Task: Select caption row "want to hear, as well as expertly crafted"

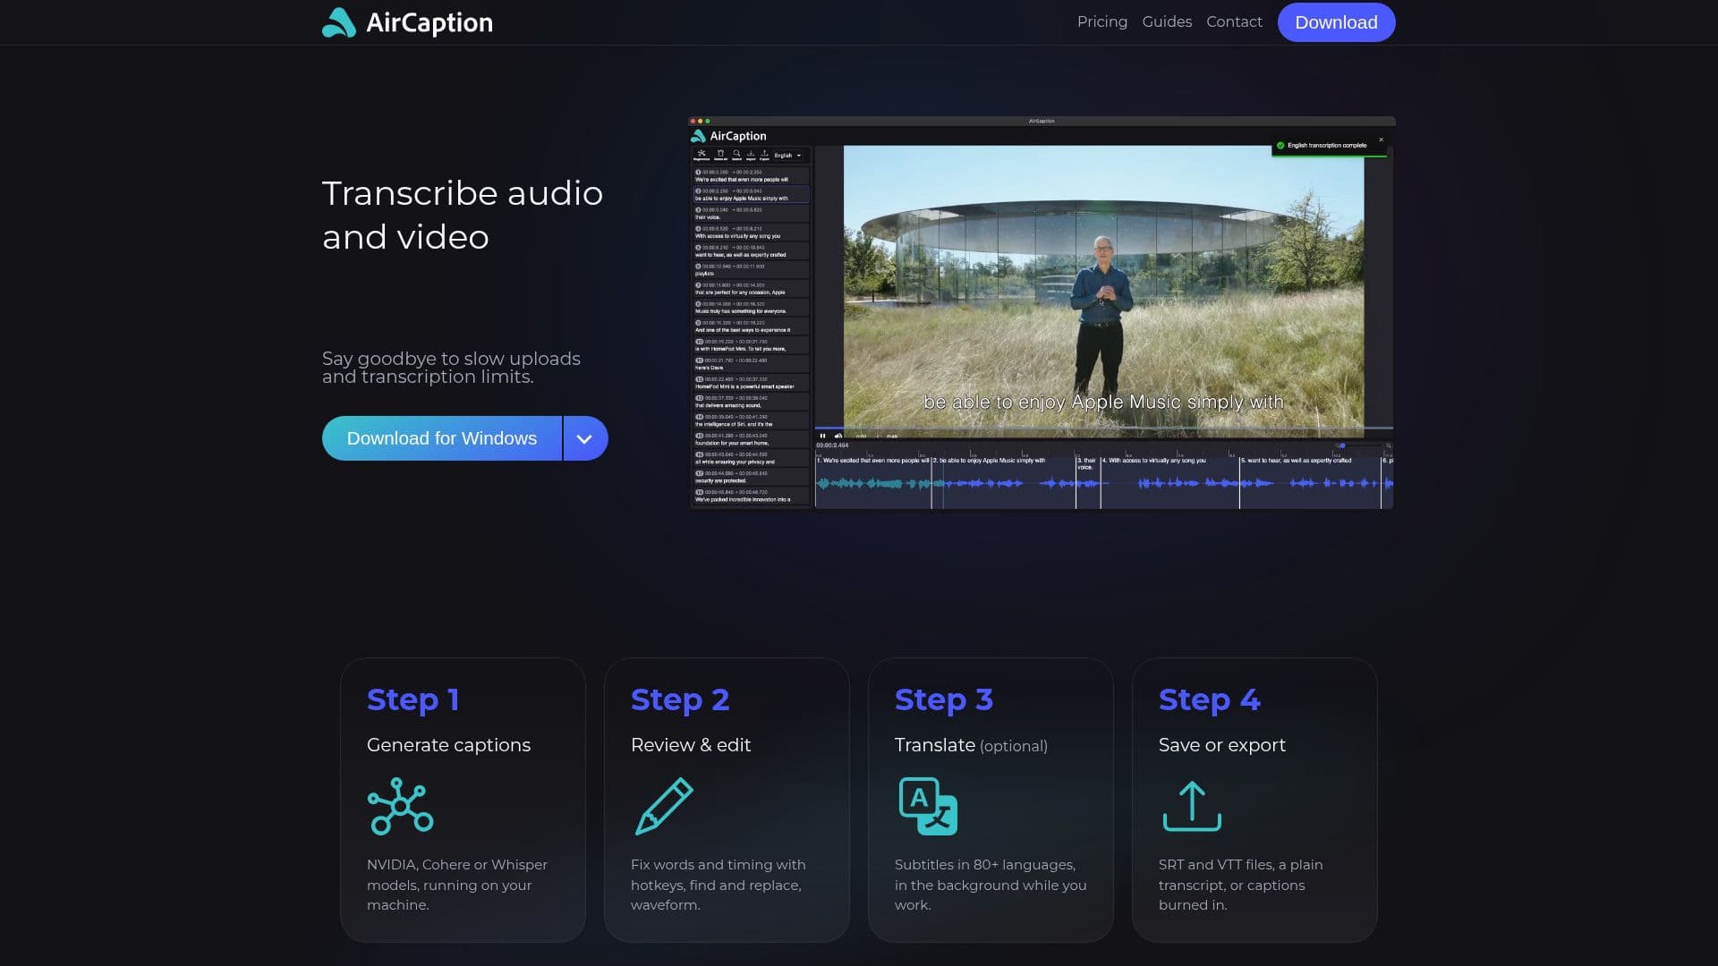Action: (752, 250)
